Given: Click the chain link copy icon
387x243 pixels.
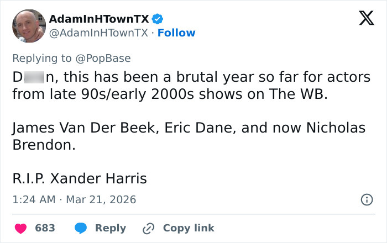Looking at the screenshot, I should tap(148, 228).
